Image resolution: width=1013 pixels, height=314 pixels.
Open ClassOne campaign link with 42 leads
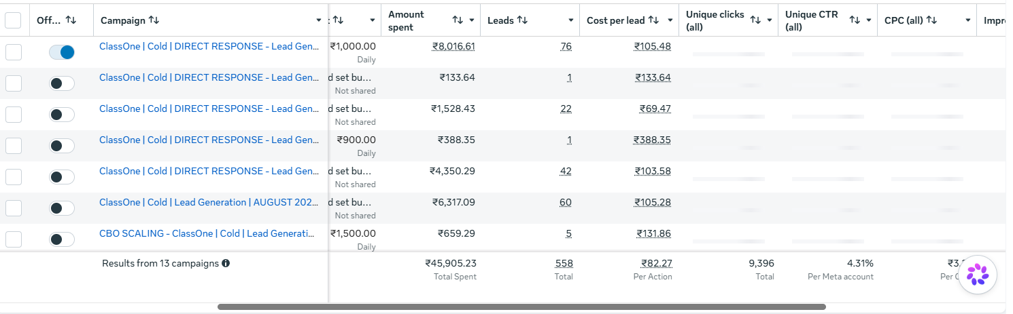tap(209, 171)
